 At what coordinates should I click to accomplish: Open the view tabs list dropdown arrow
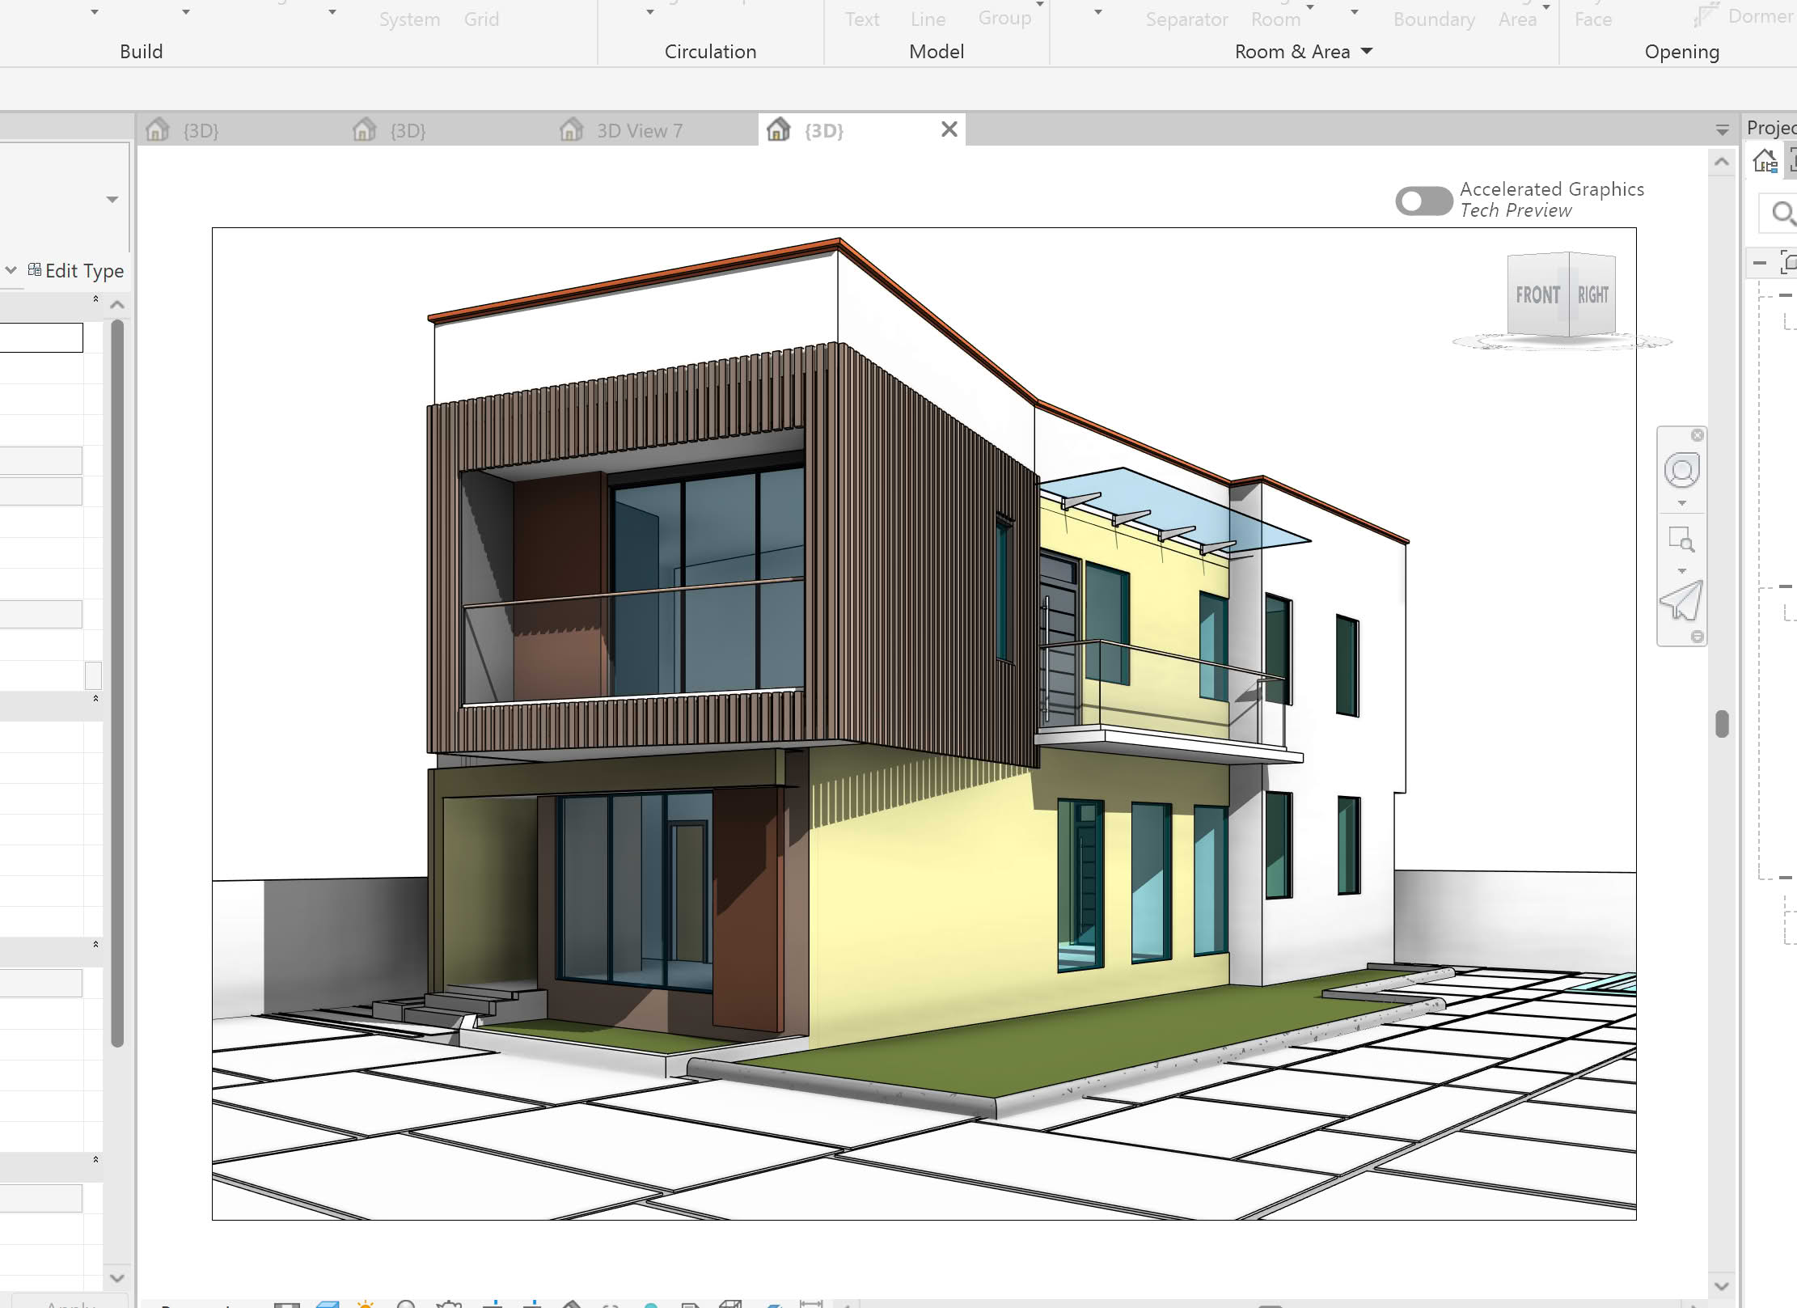[1722, 130]
